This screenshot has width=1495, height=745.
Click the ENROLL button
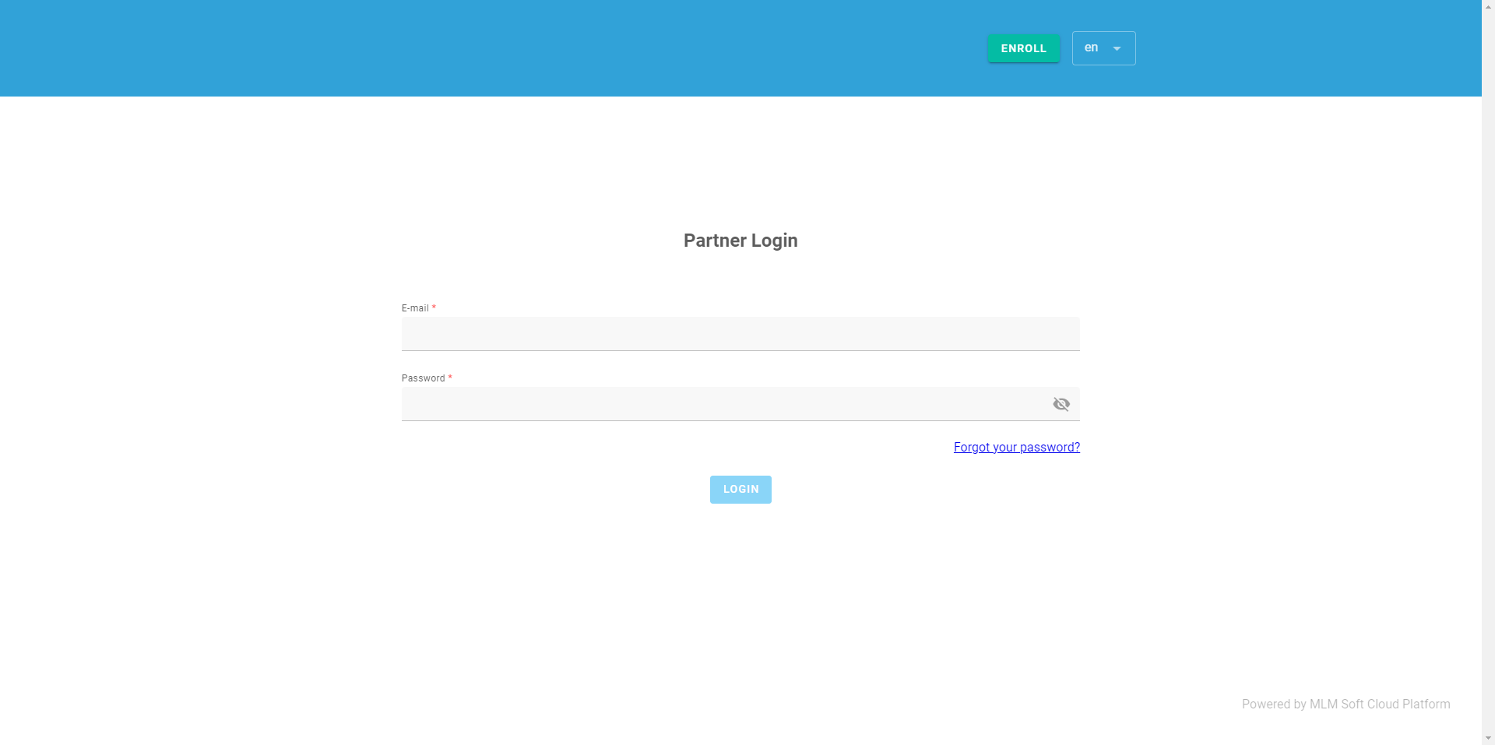1023,48
